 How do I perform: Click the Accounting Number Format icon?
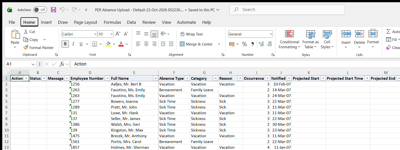232,44
